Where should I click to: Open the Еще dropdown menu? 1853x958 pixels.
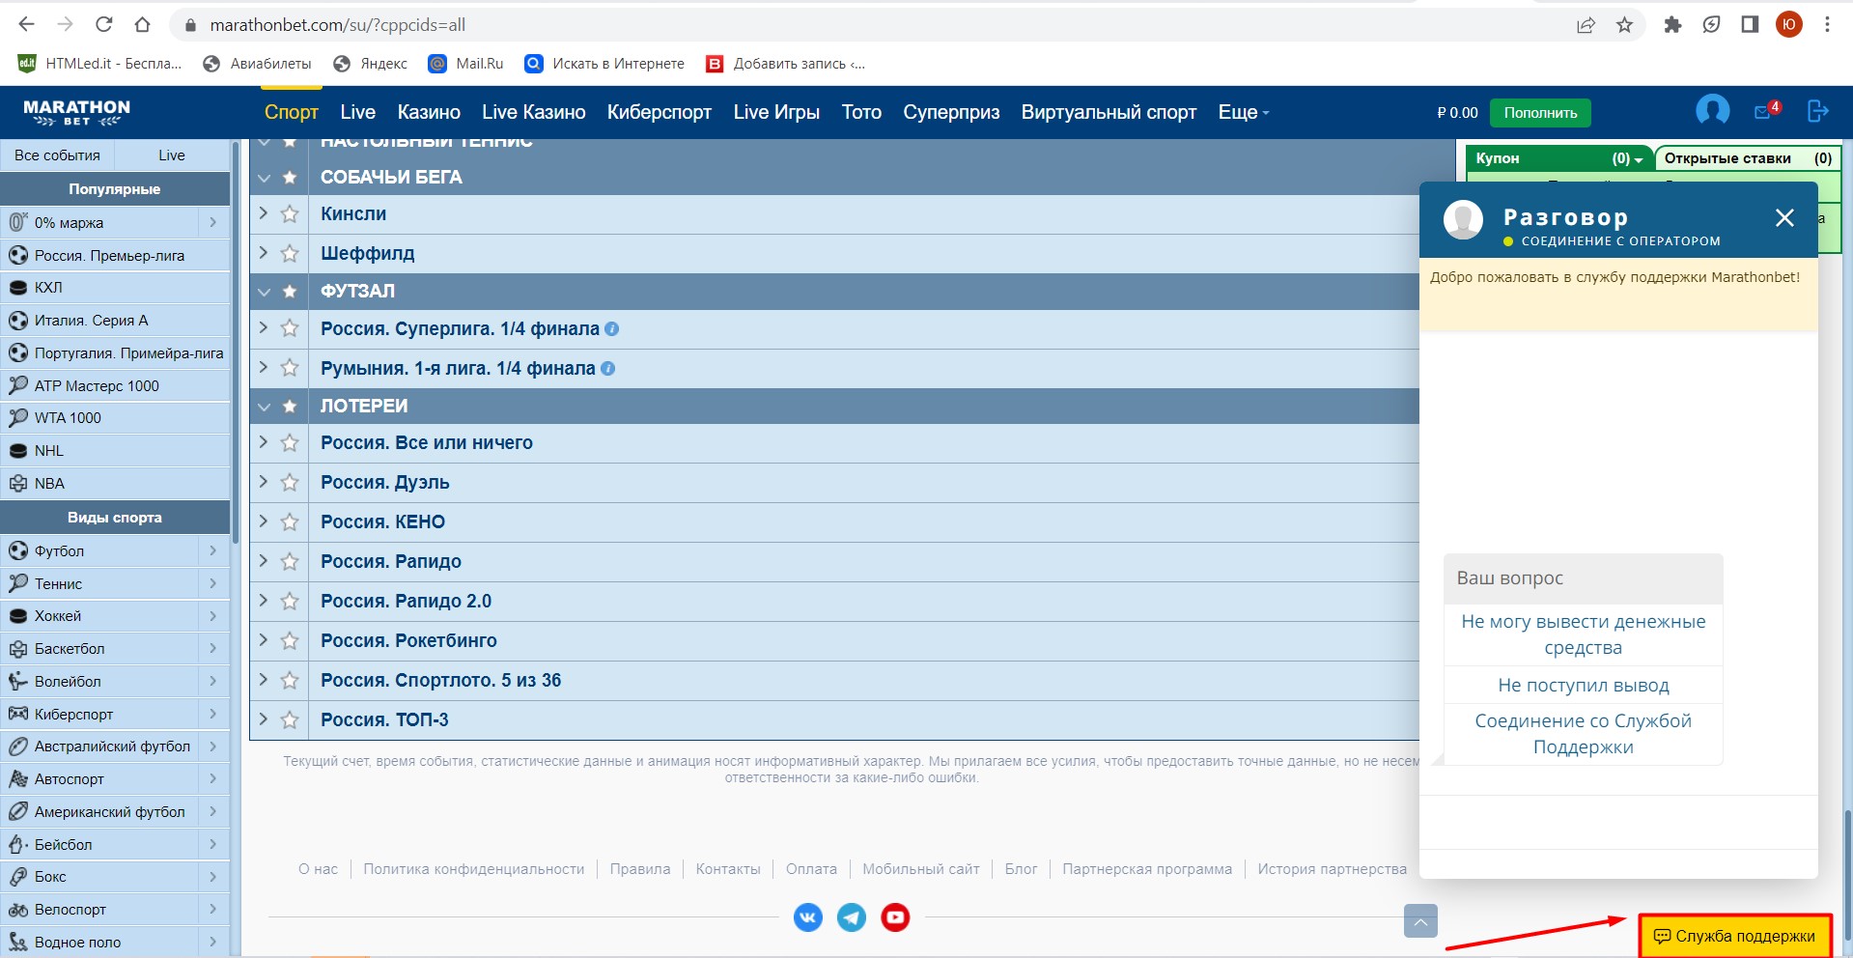[x=1243, y=112]
